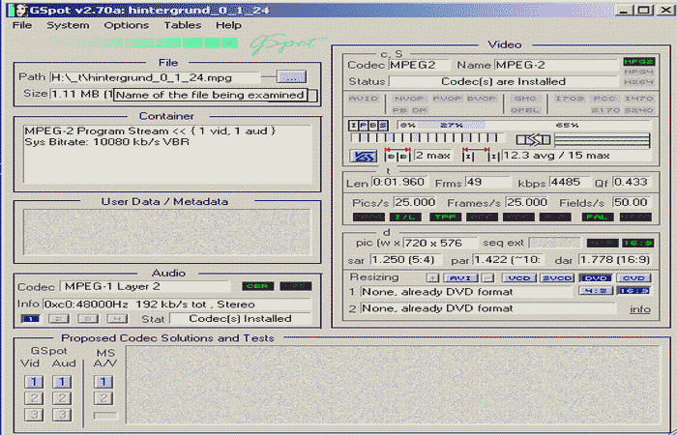Click the green 16:9 aspect indicator
677x435 pixels.
pos(636,243)
